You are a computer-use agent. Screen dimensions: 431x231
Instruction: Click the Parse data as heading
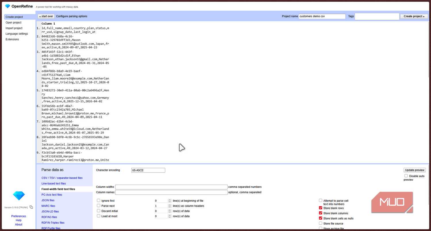point(52,170)
